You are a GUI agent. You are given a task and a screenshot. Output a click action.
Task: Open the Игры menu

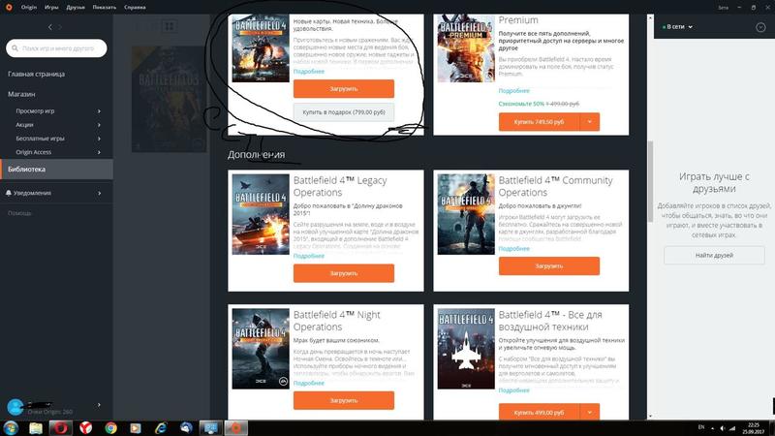point(51,7)
